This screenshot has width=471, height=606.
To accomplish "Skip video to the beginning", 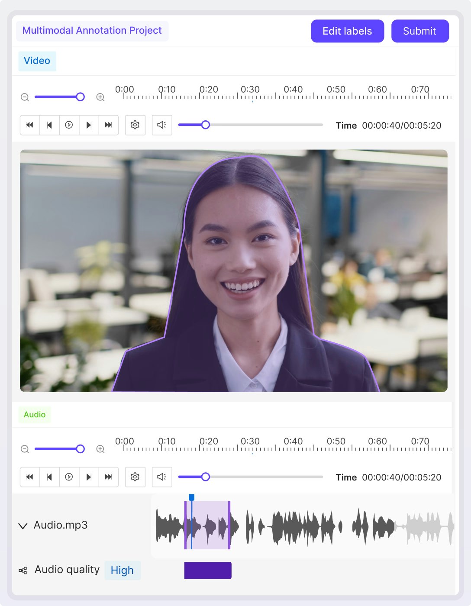I will tap(29, 125).
